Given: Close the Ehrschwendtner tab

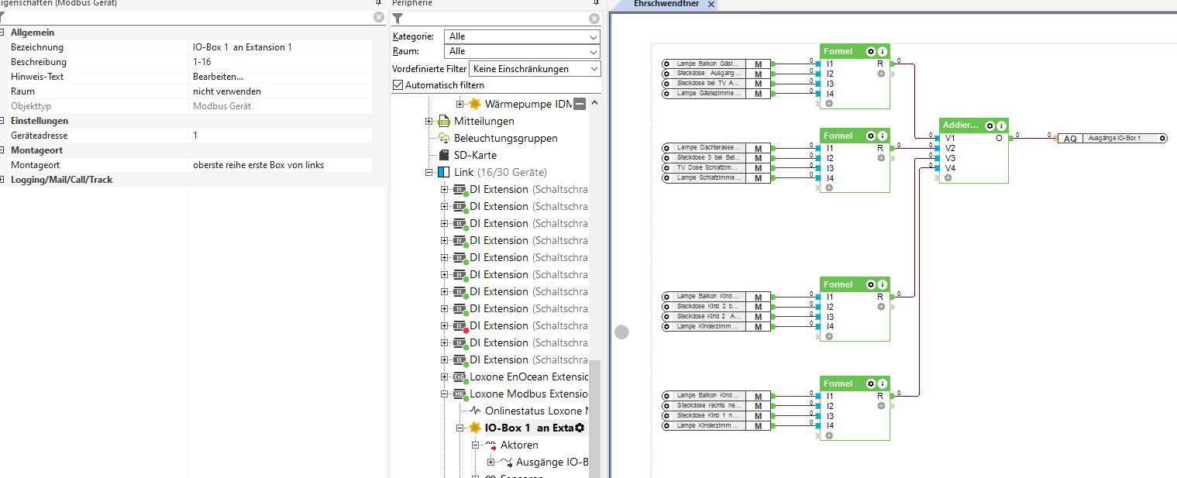Looking at the screenshot, I should coord(711,5).
